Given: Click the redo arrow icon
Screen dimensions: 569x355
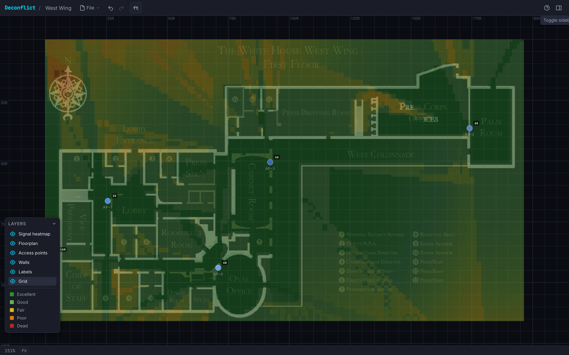Looking at the screenshot, I should tap(121, 8).
